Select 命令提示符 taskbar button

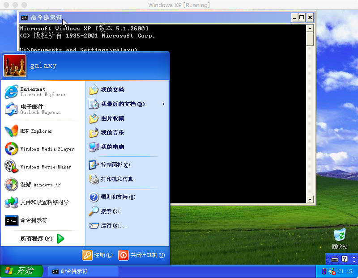(x=83, y=271)
